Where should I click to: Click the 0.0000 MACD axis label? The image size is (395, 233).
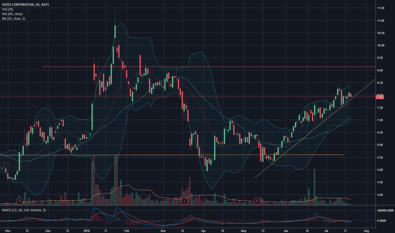tap(381, 220)
